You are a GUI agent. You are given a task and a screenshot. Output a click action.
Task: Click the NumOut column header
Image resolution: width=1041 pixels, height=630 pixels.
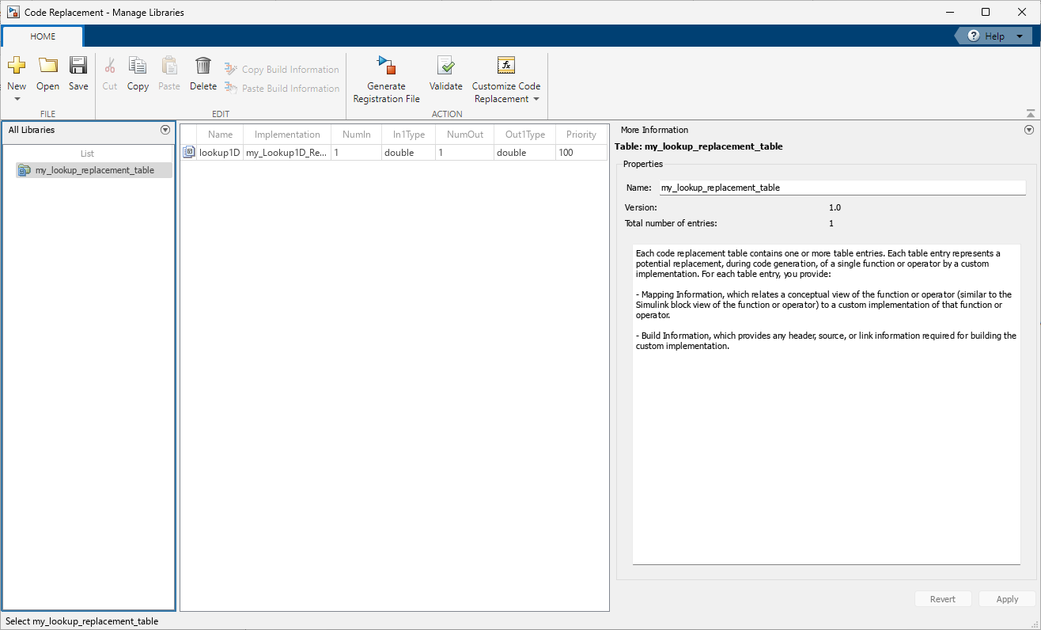pos(465,135)
